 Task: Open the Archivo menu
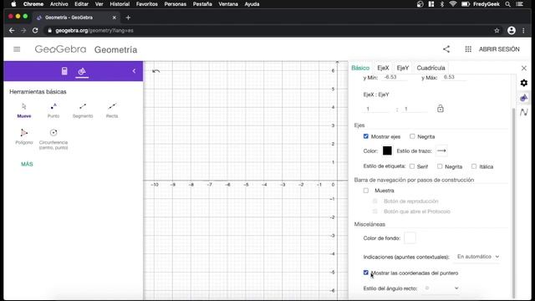(x=59, y=4)
